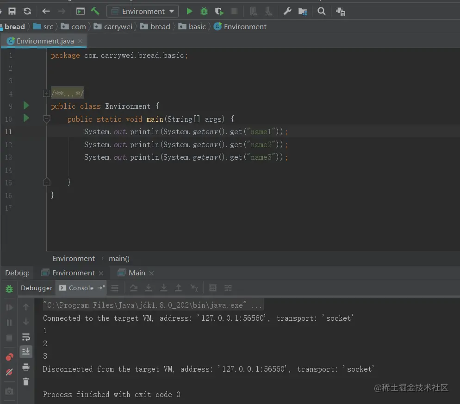Select carrywei package in navigation bar

tap(113, 26)
